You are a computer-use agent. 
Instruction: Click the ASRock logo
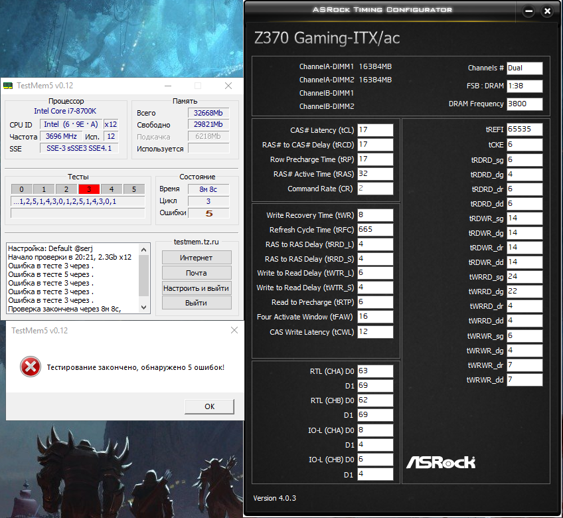click(x=441, y=462)
